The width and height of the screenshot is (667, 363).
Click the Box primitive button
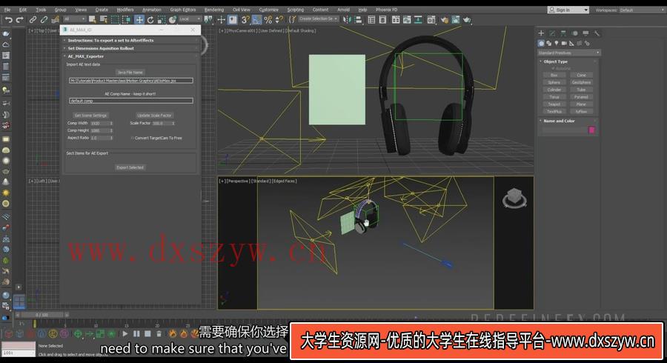(554, 76)
